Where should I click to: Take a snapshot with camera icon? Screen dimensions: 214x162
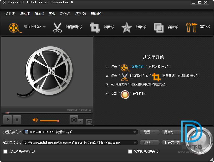point(74,120)
